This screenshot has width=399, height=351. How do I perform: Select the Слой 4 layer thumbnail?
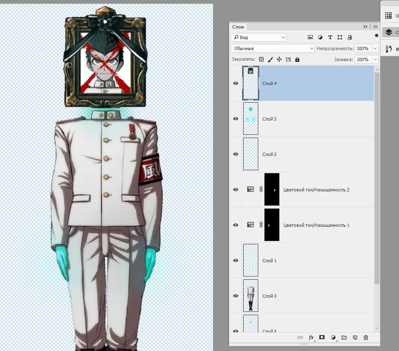tap(251, 83)
